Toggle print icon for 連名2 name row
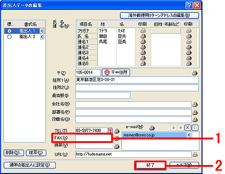 pyautogui.click(x=143, y=47)
